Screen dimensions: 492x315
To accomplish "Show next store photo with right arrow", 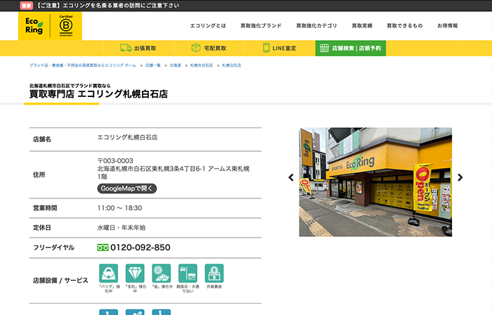I will click(x=460, y=178).
